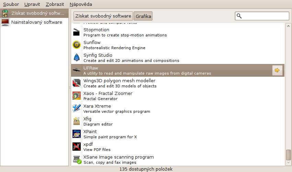Click the scrollbar up arrow

288,26
